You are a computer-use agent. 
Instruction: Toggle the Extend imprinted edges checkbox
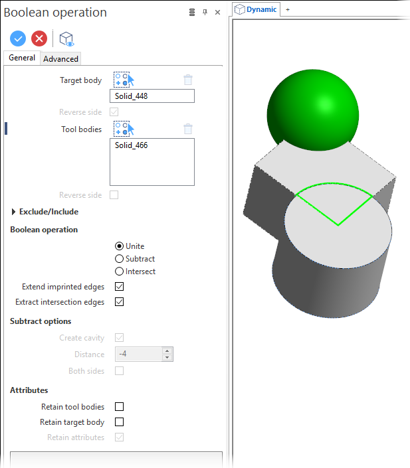[119, 287]
